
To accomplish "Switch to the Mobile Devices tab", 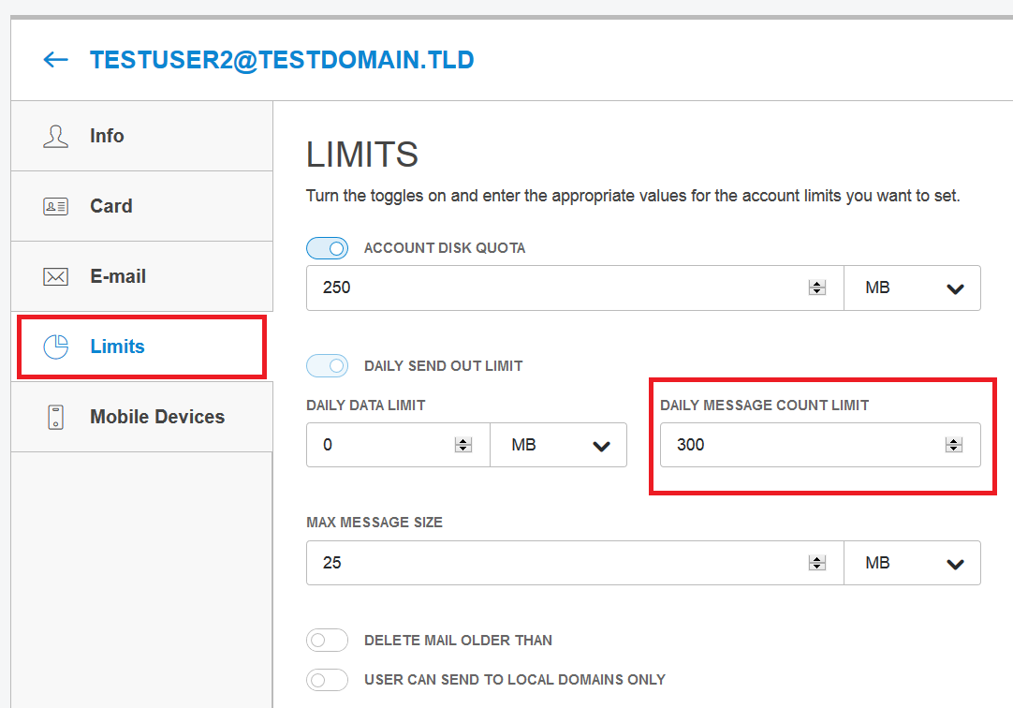I will pyautogui.click(x=156, y=417).
